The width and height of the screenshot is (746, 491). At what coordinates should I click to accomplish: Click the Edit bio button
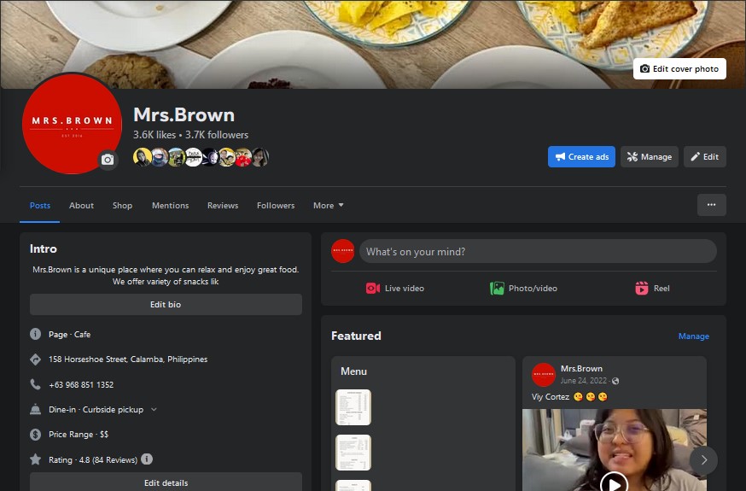tap(166, 305)
